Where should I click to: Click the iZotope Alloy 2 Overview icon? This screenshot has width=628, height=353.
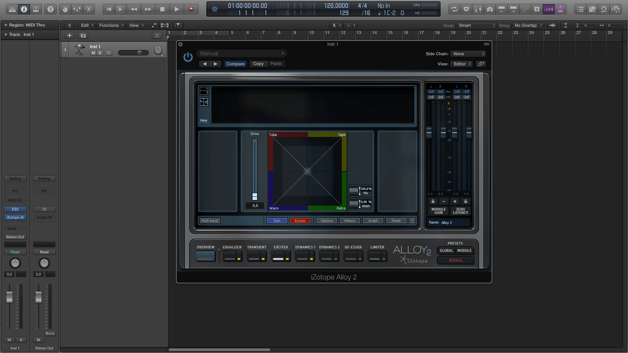[206, 256]
